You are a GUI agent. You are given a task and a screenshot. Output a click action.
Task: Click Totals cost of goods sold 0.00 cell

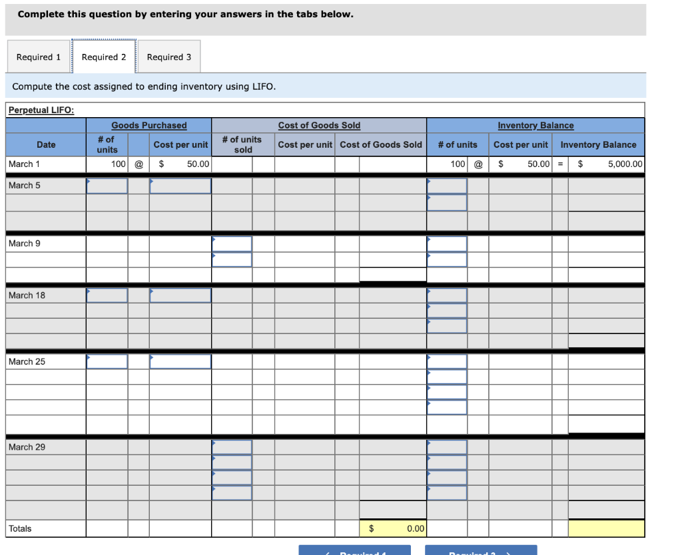point(393,528)
